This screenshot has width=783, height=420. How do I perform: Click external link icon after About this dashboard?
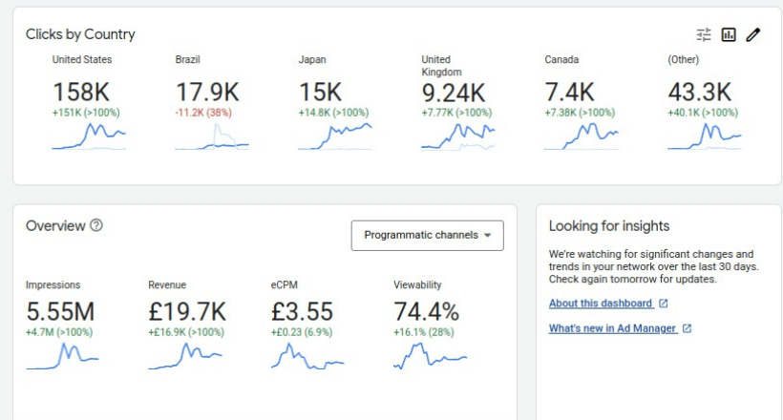click(x=664, y=304)
